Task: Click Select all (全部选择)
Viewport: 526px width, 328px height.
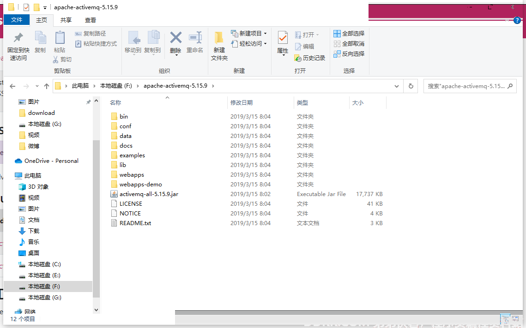Action: (349, 34)
